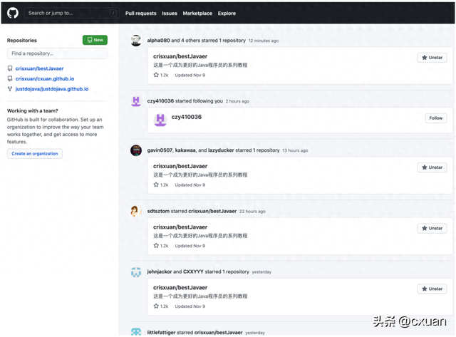Click star count icon in sdtsztom's card
The height and width of the screenshot is (337, 456).
click(156, 246)
